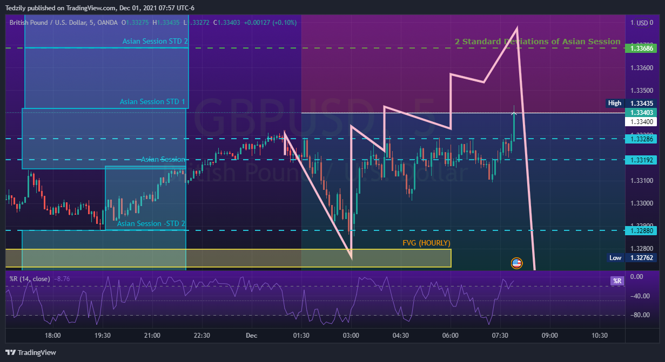Screen dimensions: 665x362
Task: Click the 18:00 time axis label
Action: [x=53, y=336]
